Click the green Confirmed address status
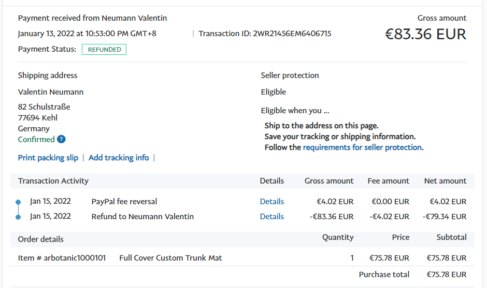This screenshot has height=288, width=487. pos(36,139)
